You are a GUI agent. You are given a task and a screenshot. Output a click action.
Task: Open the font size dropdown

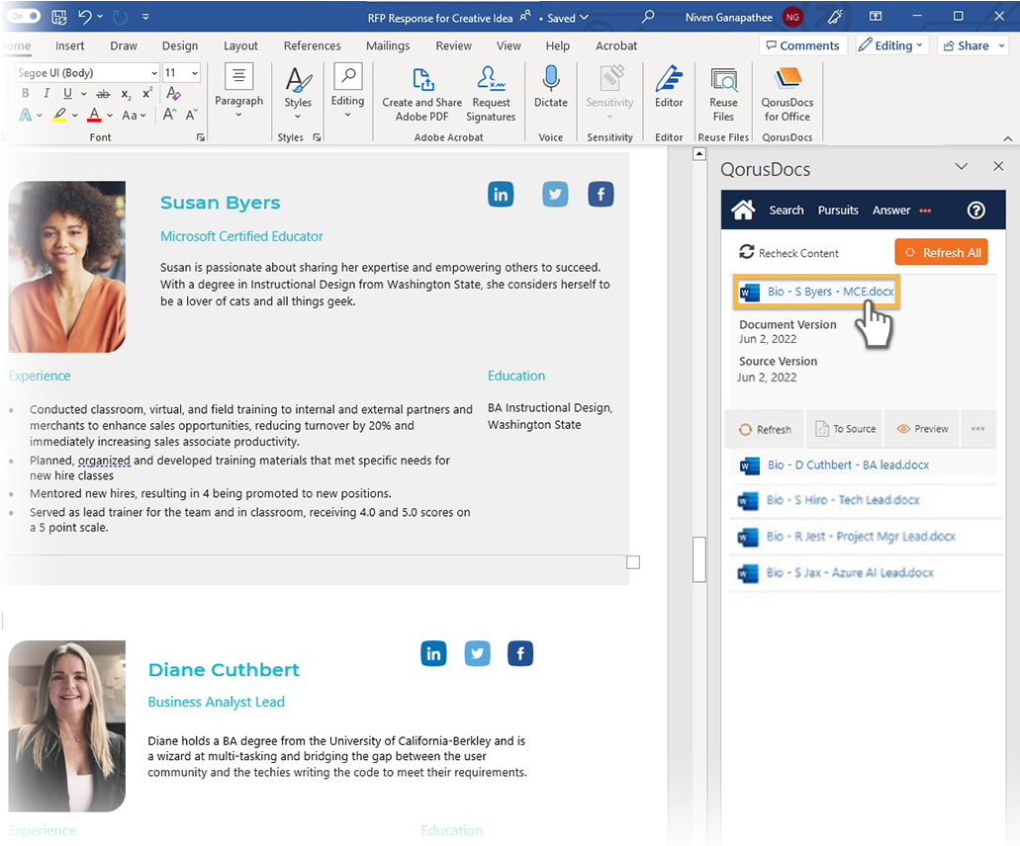[x=195, y=73]
